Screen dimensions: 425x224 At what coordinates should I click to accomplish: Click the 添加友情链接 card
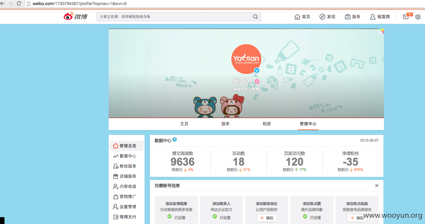tap(176, 210)
